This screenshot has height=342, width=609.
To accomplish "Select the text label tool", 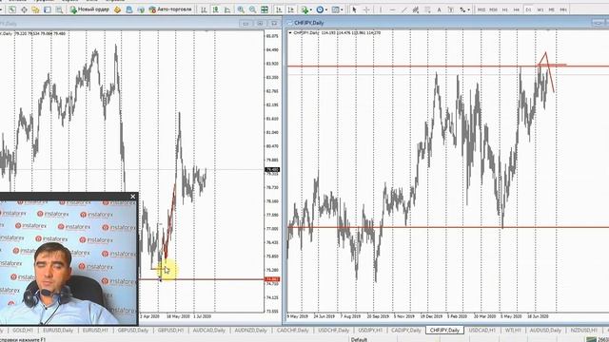I will click(x=451, y=9).
